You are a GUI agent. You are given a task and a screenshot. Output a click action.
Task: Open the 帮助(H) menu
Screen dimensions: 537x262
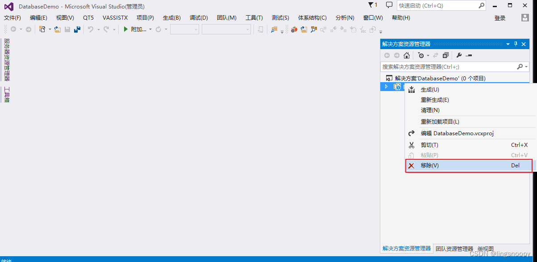pyautogui.click(x=401, y=18)
